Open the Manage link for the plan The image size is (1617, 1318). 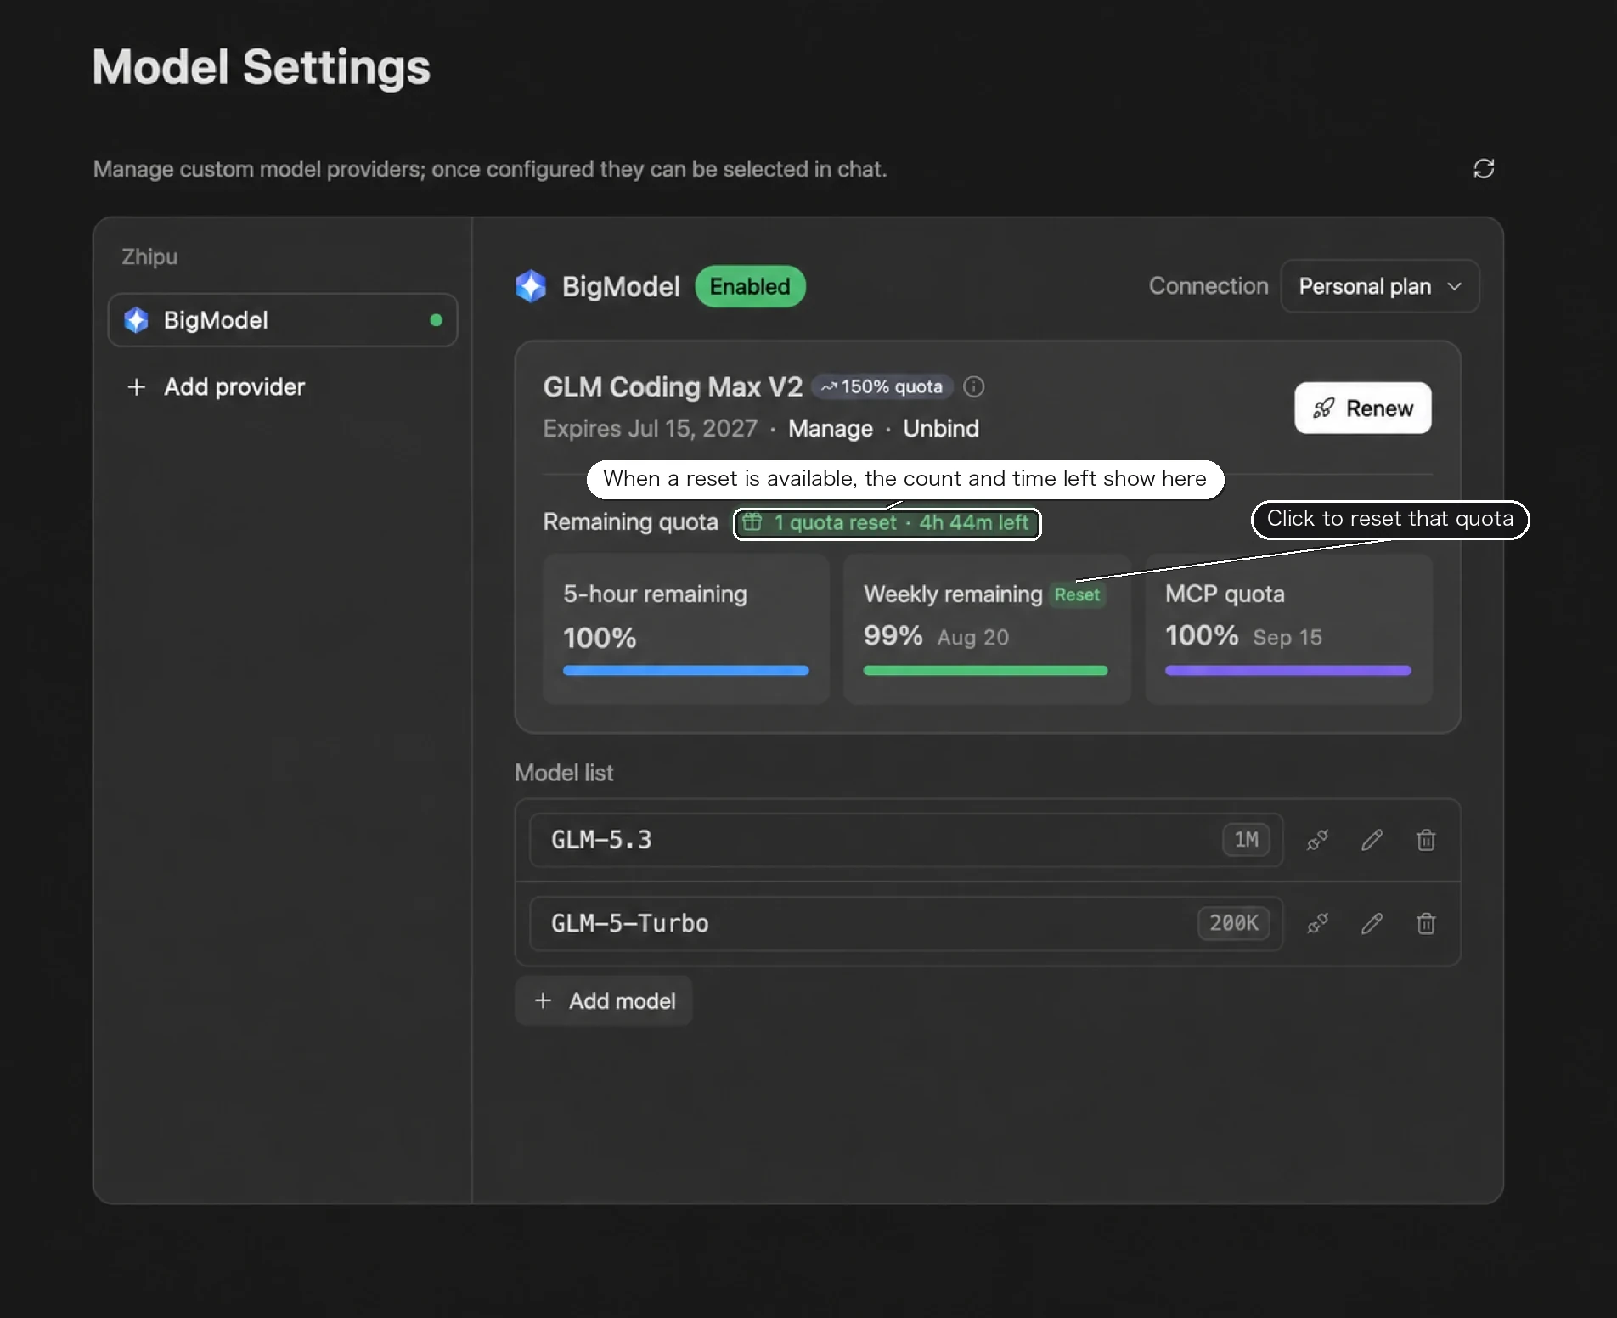click(x=830, y=429)
